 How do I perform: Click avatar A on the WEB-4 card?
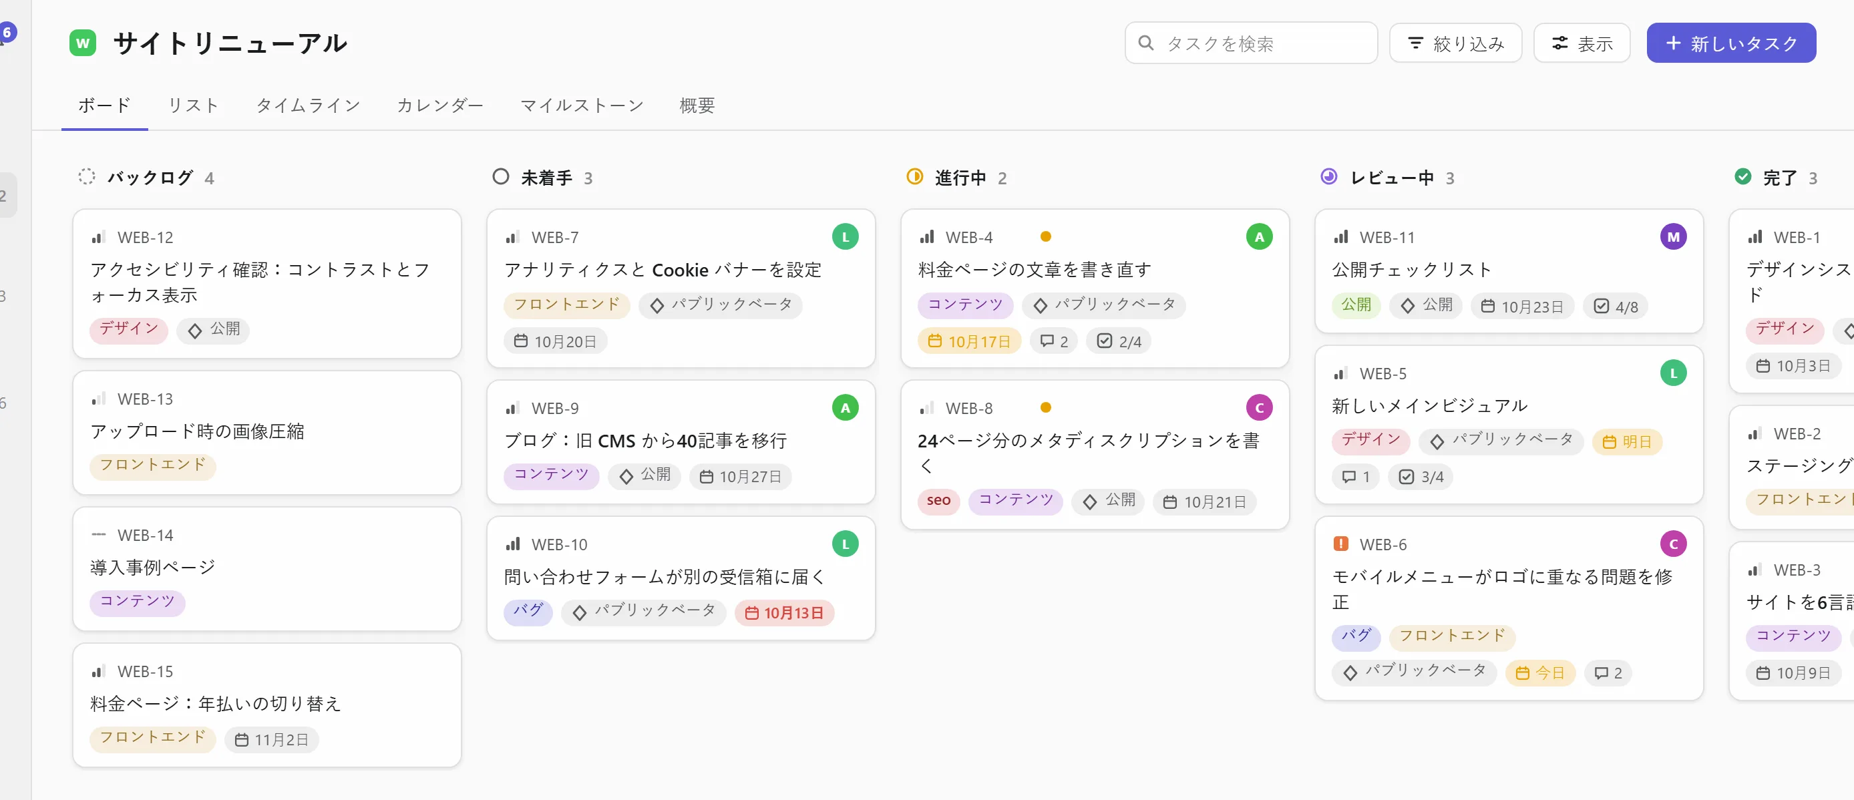point(1259,236)
